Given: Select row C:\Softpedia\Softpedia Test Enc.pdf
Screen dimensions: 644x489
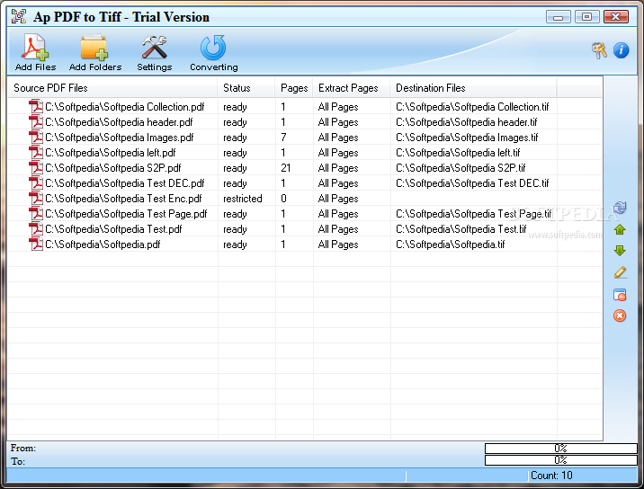Looking at the screenshot, I should tap(305, 199).
